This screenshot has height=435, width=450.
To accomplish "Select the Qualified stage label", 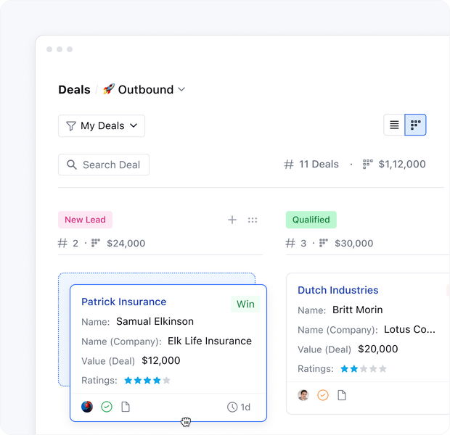I will (311, 220).
